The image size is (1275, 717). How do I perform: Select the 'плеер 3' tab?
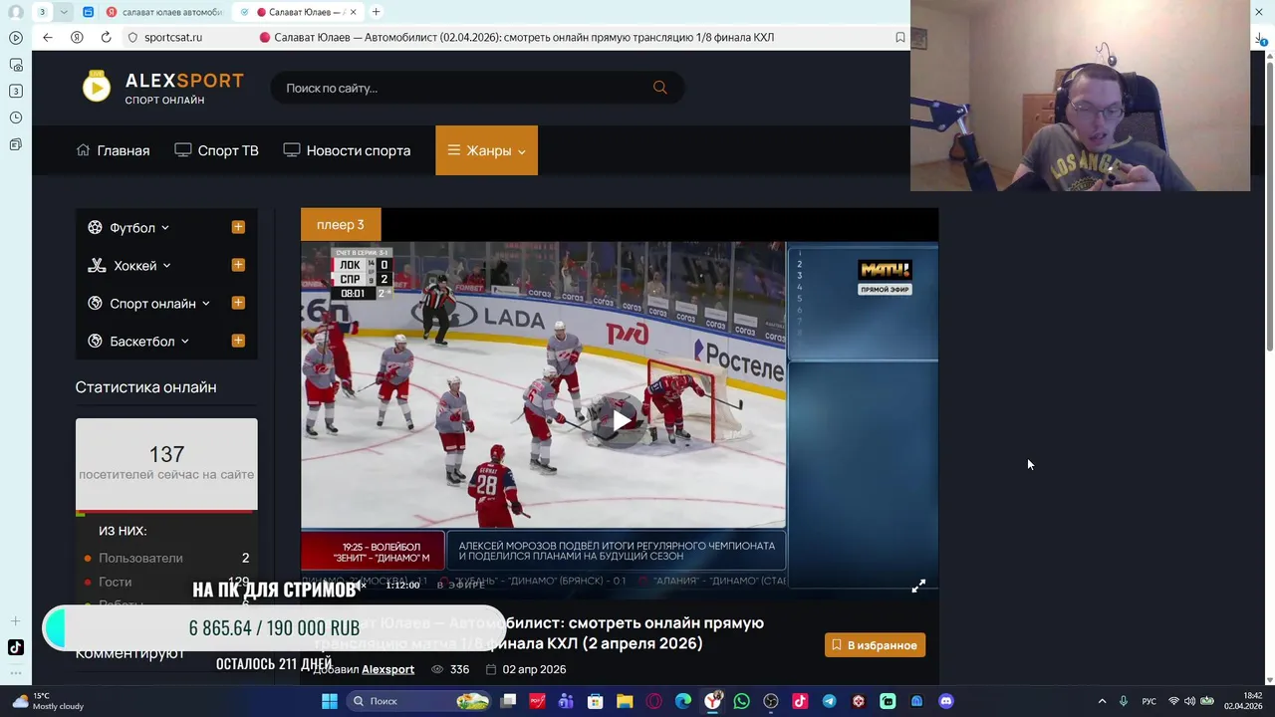point(341,224)
